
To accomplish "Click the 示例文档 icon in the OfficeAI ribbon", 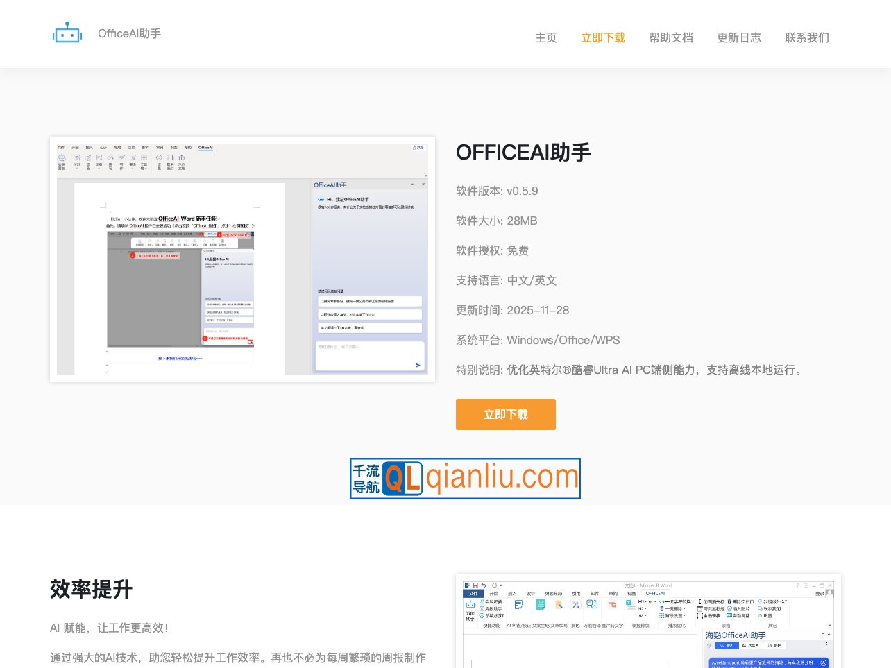I will [182, 160].
